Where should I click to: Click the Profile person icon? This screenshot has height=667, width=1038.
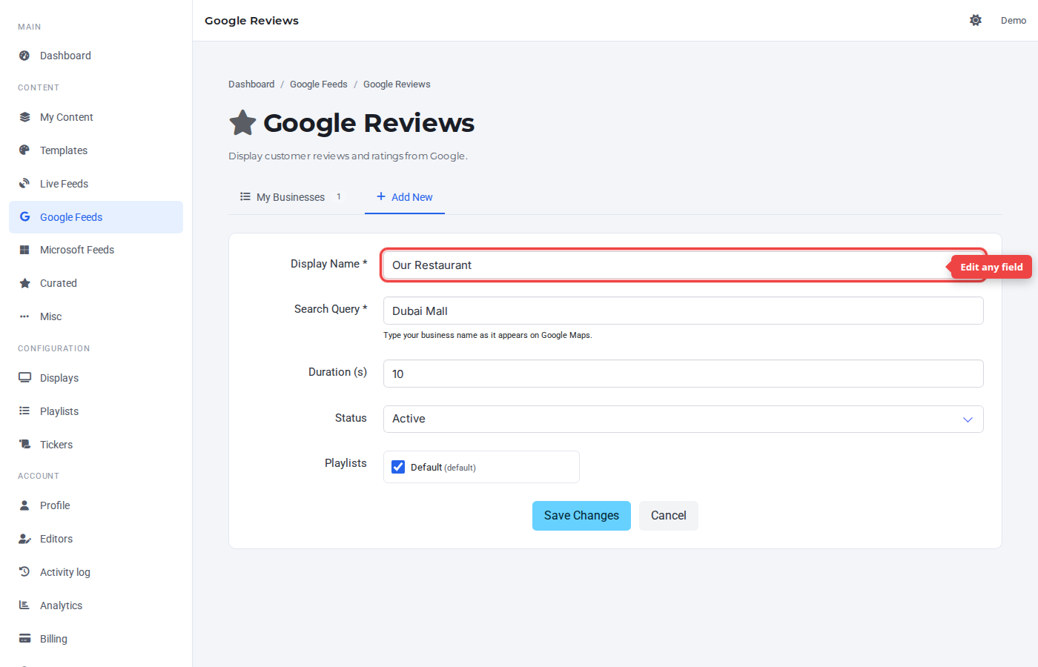(x=24, y=505)
